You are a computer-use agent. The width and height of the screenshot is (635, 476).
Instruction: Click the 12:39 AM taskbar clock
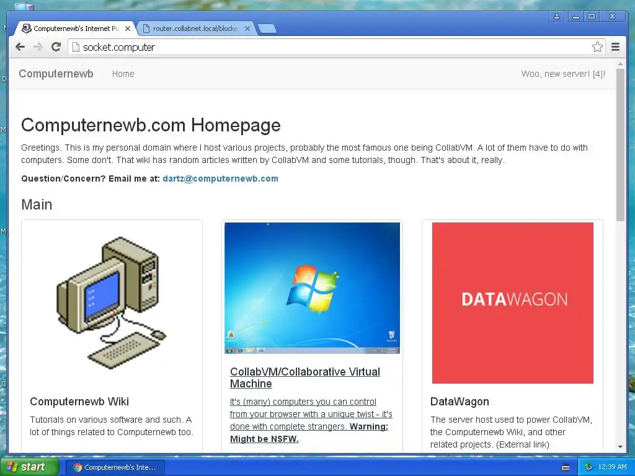[x=612, y=467]
